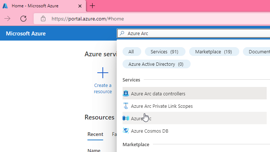270x152 pixels.
Task: Click the site lock security icon
Action: click(x=43, y=19)
